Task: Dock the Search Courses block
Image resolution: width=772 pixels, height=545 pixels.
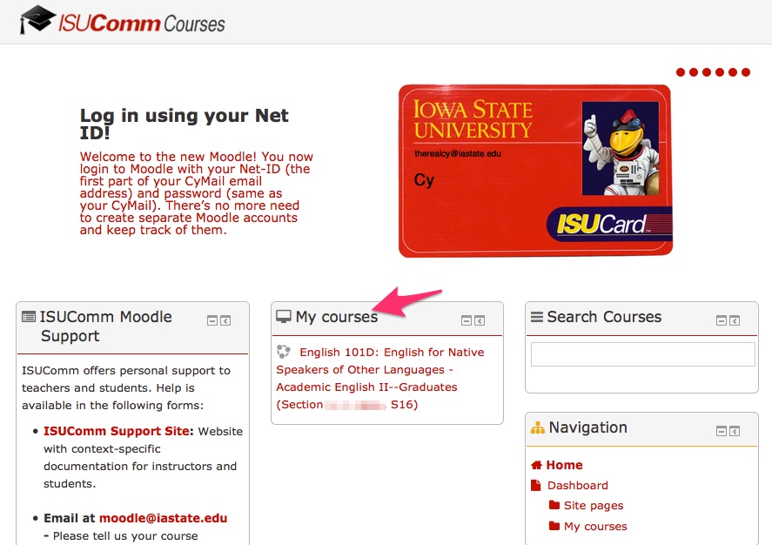Action: pyautogui.click(x=735, y=321)
